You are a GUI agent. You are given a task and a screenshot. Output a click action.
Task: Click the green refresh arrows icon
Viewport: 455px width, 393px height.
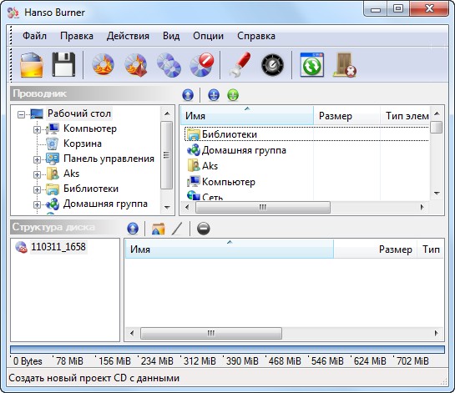tap(312, 65)
